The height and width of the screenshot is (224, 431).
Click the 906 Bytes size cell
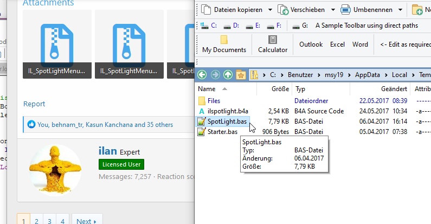pos(275,132)
